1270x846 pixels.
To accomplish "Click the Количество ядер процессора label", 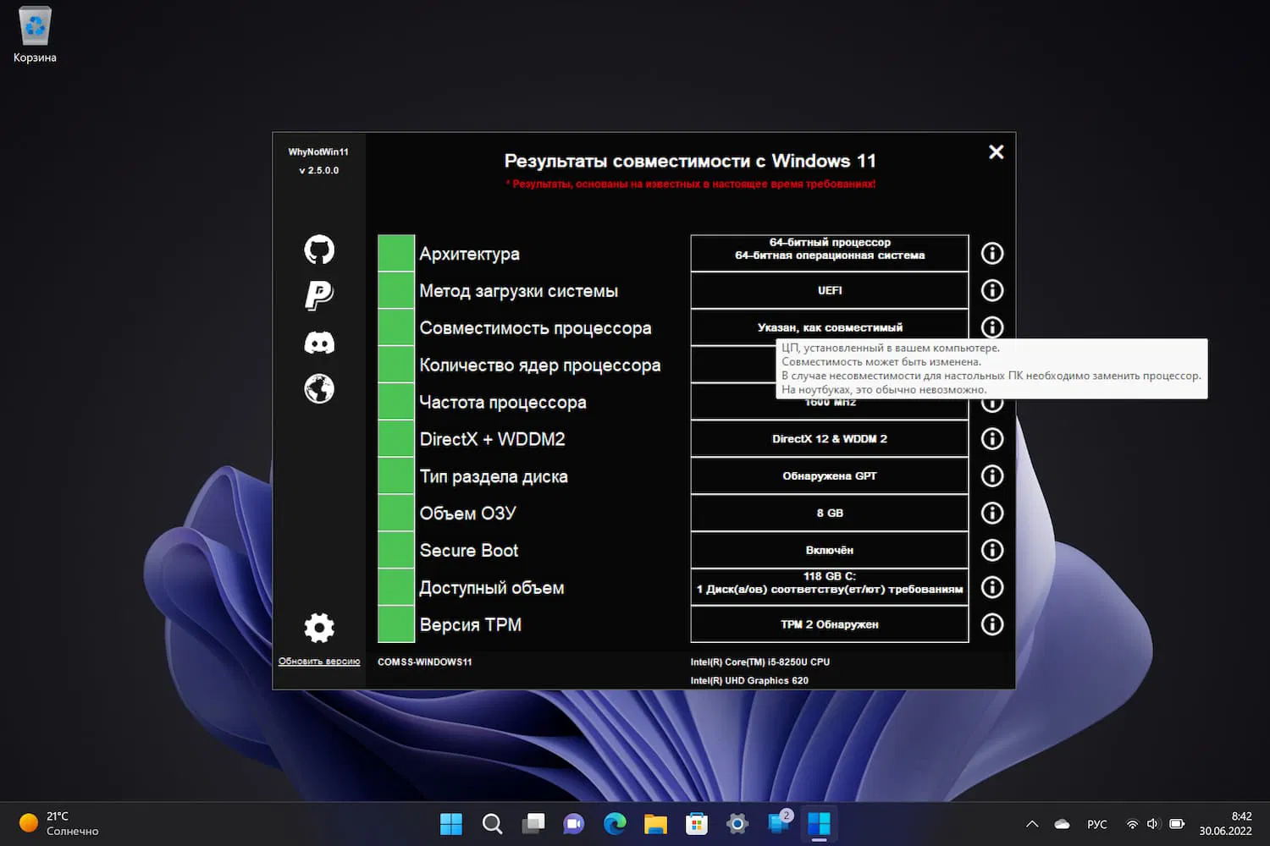I will [540, 365].
